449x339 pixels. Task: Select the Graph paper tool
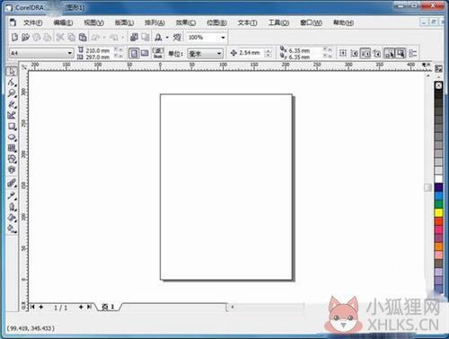point(12,148)
